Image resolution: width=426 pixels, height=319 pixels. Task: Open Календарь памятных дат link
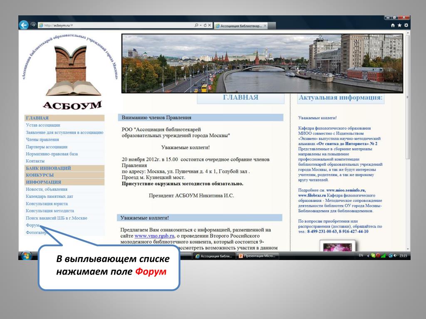pos(49,196)
